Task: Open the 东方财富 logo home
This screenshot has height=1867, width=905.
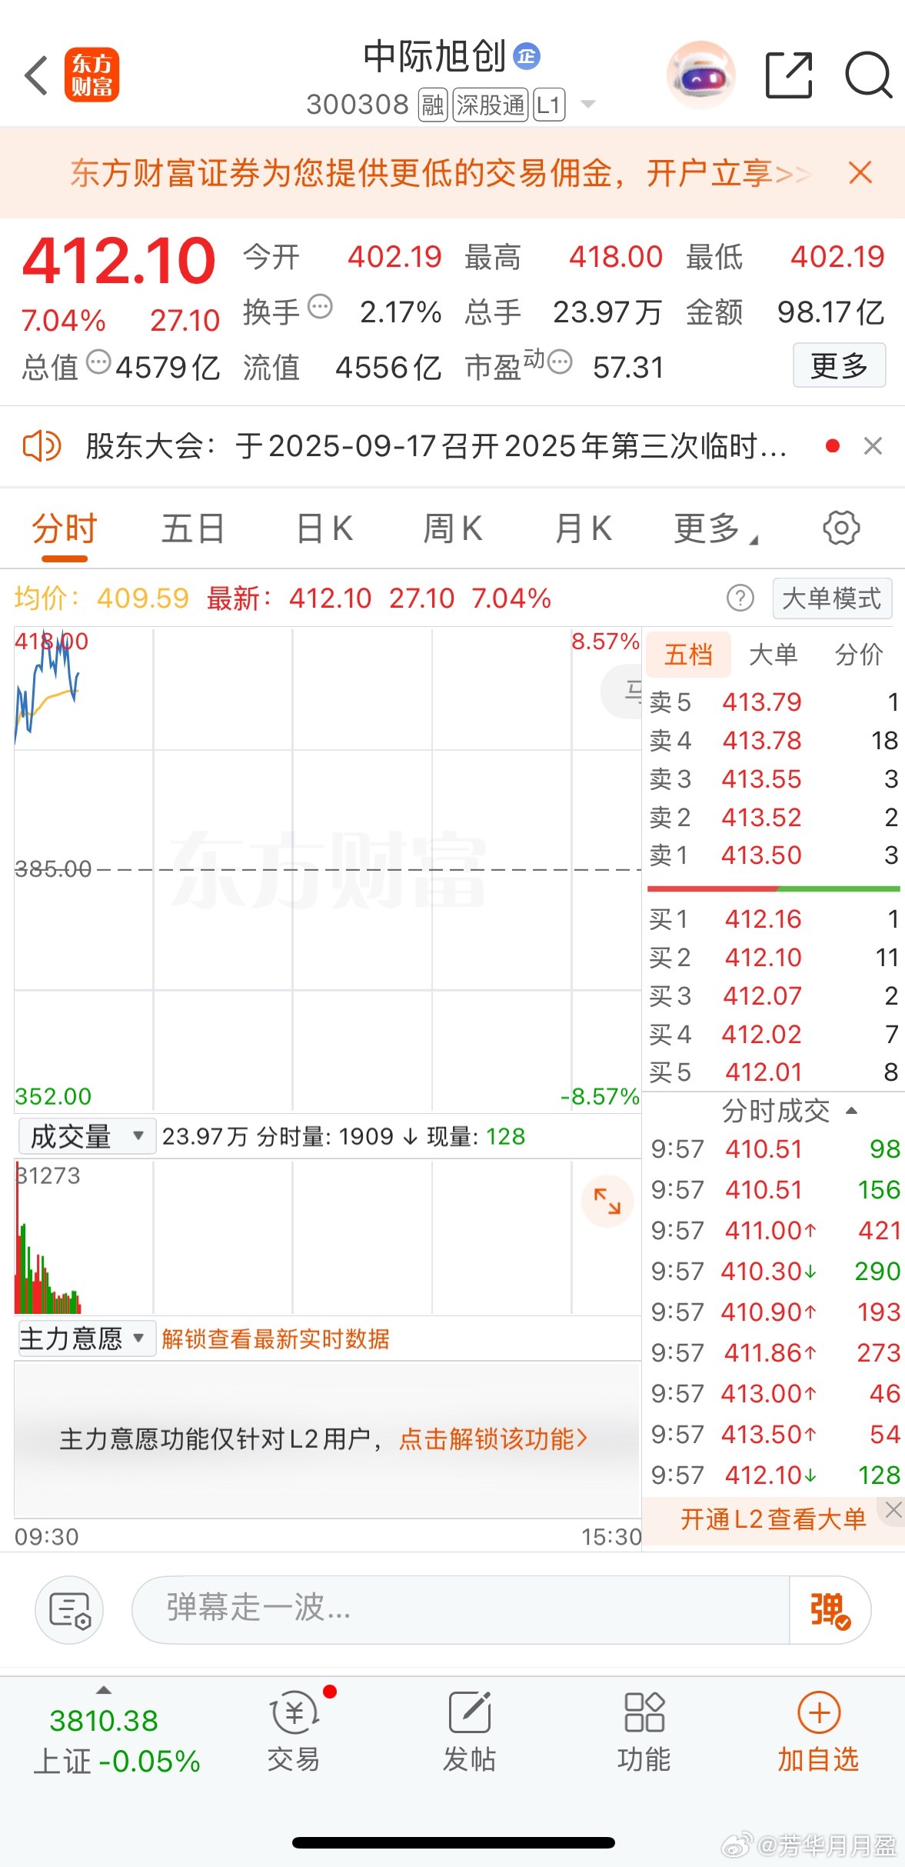Action: [x=91, y=75]
